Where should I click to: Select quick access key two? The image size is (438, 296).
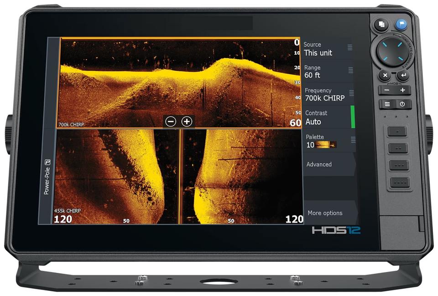pos(398,148)
